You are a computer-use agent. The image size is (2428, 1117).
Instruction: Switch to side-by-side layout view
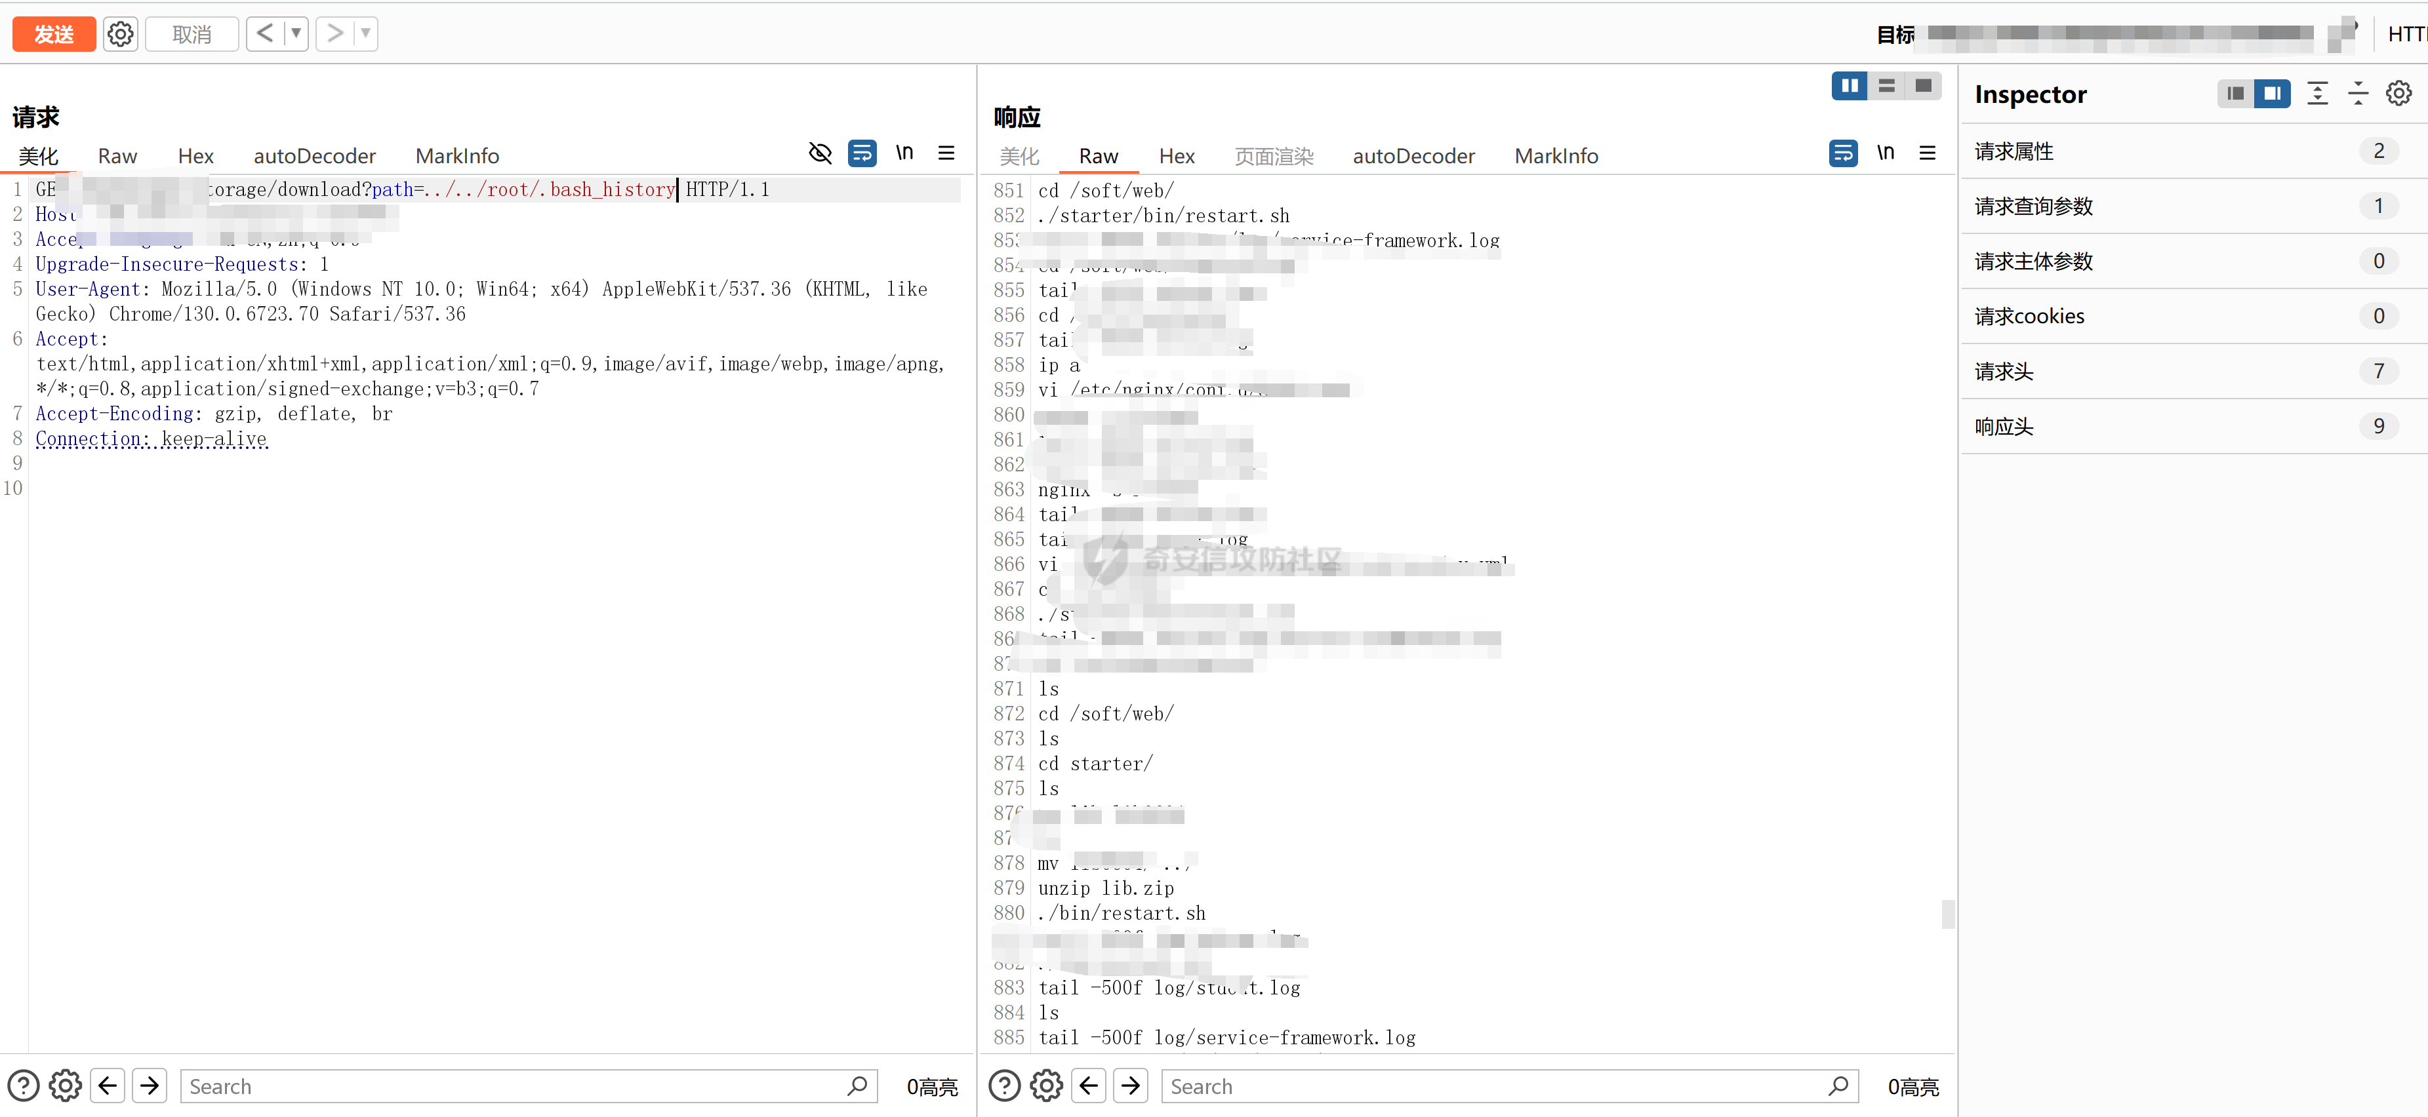[x=1850, y=86]
